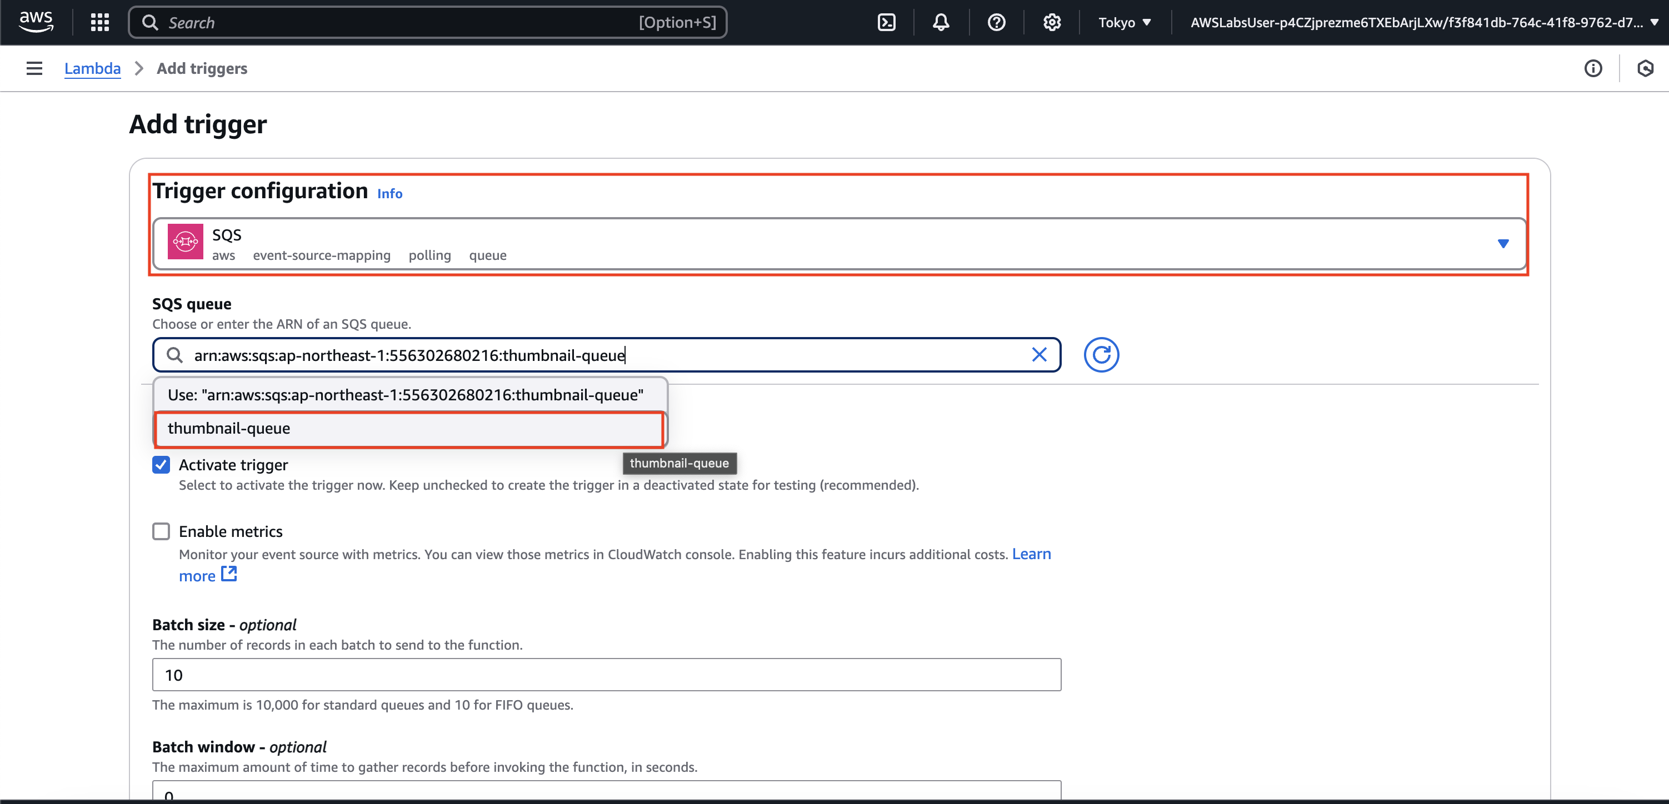Open CloudShell terminal icon in top bar
This screenshot has height=804, width=1669.
click(886, 22)
